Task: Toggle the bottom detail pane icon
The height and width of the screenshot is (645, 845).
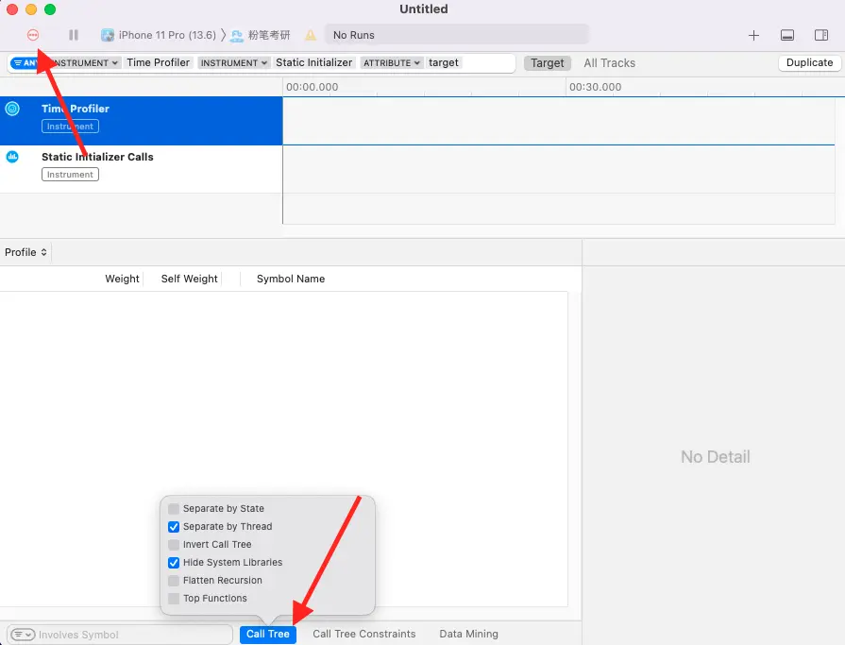Action: (x=787, y=36)
